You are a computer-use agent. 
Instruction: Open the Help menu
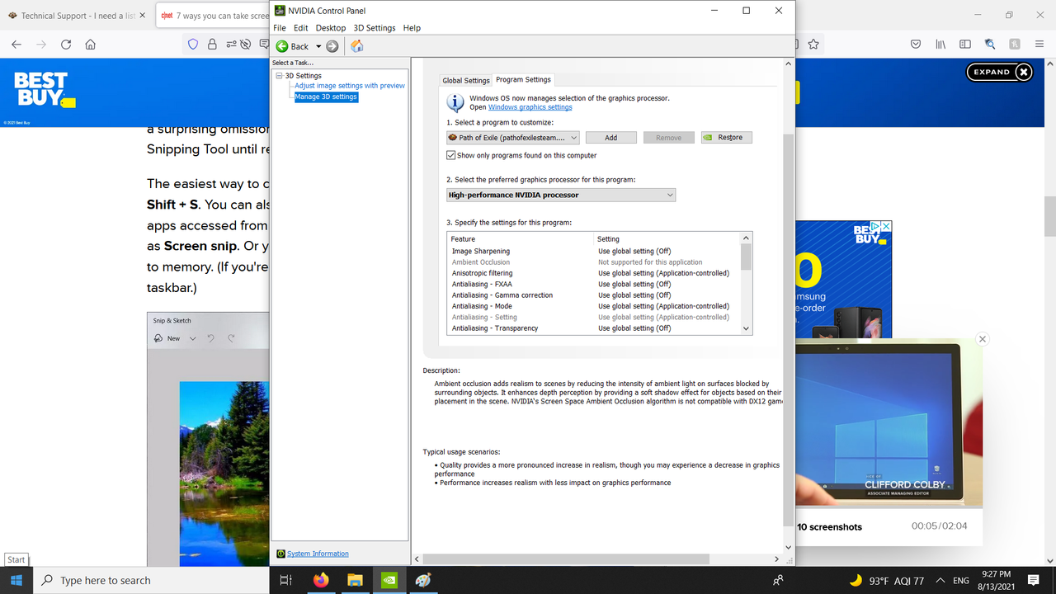(x=412, y=28)
